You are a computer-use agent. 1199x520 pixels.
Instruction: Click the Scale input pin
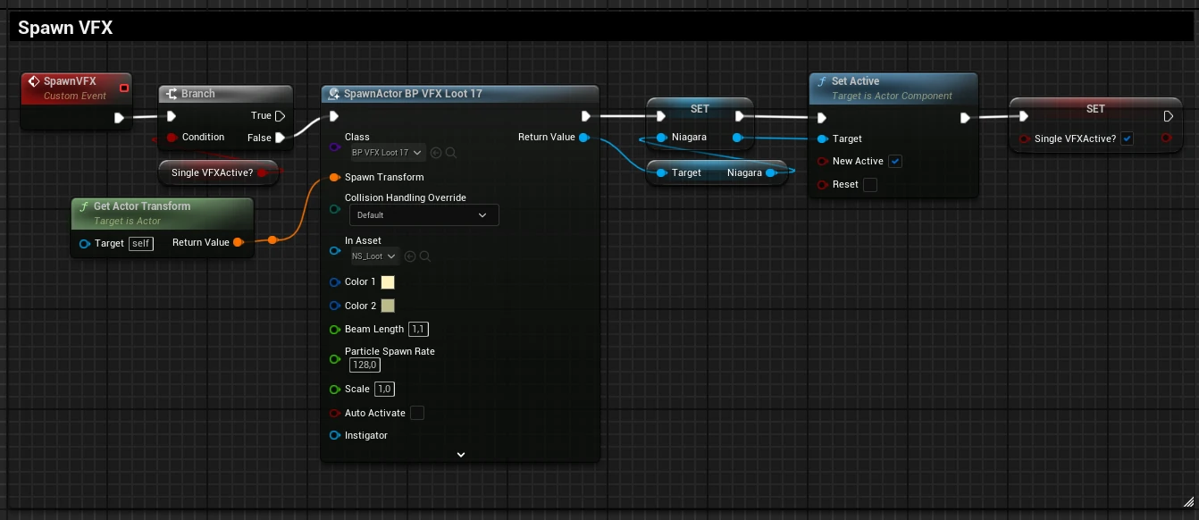335,389
